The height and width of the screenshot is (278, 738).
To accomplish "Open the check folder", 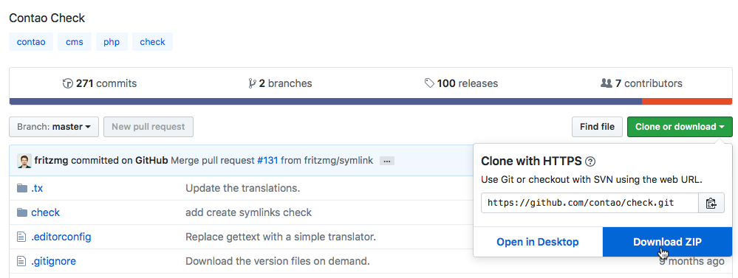I will 46,212.
